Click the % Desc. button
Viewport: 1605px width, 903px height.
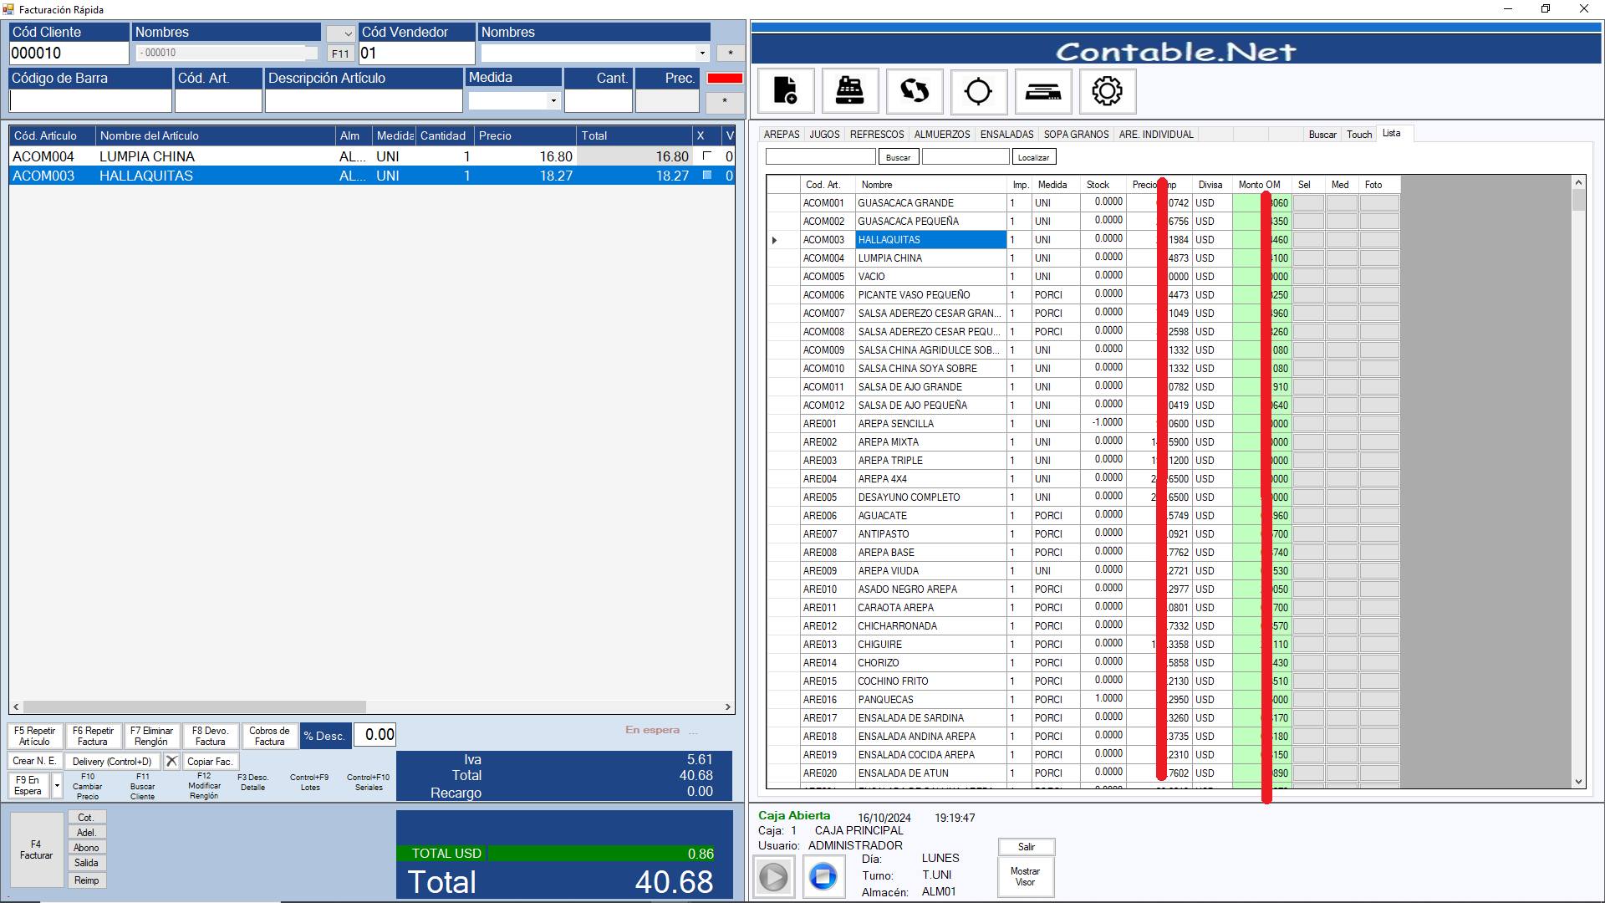(325, 736)
